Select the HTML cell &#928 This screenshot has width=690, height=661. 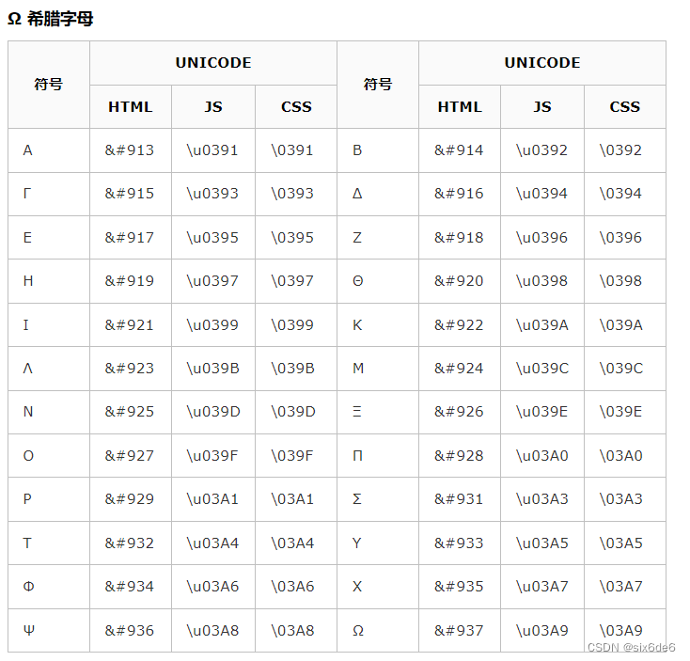click(x=460, y=455)
